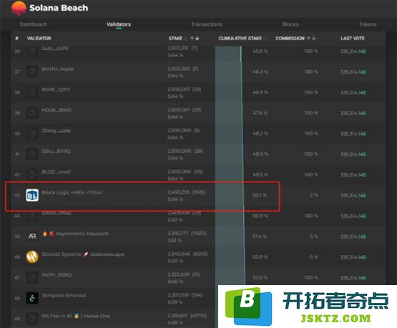Click the COMMISSION column header label

tap(290, 38)
